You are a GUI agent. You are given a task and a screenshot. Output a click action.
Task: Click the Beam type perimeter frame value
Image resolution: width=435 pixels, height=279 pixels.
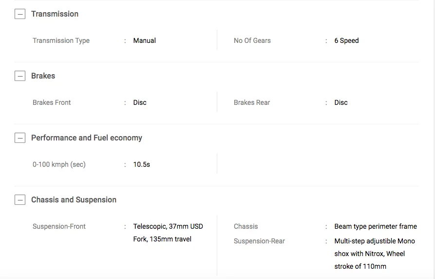click(x=375, y=226)
